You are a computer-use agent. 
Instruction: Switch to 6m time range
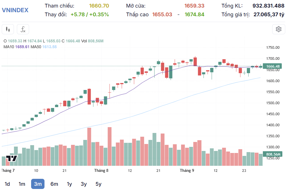[54, 184]
